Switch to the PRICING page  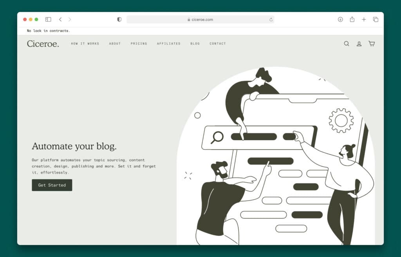tap(139, 44)
